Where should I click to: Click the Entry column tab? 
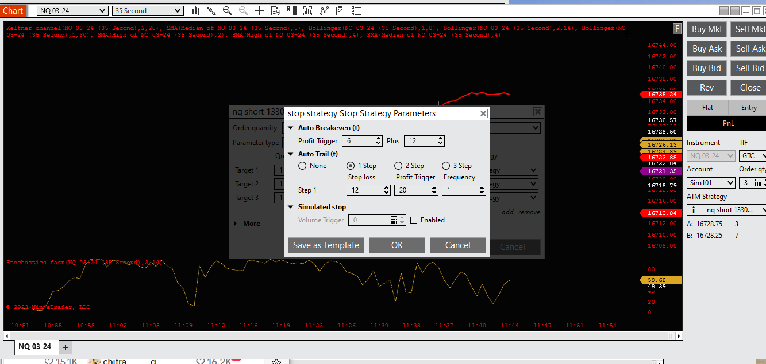click(749, 108)
